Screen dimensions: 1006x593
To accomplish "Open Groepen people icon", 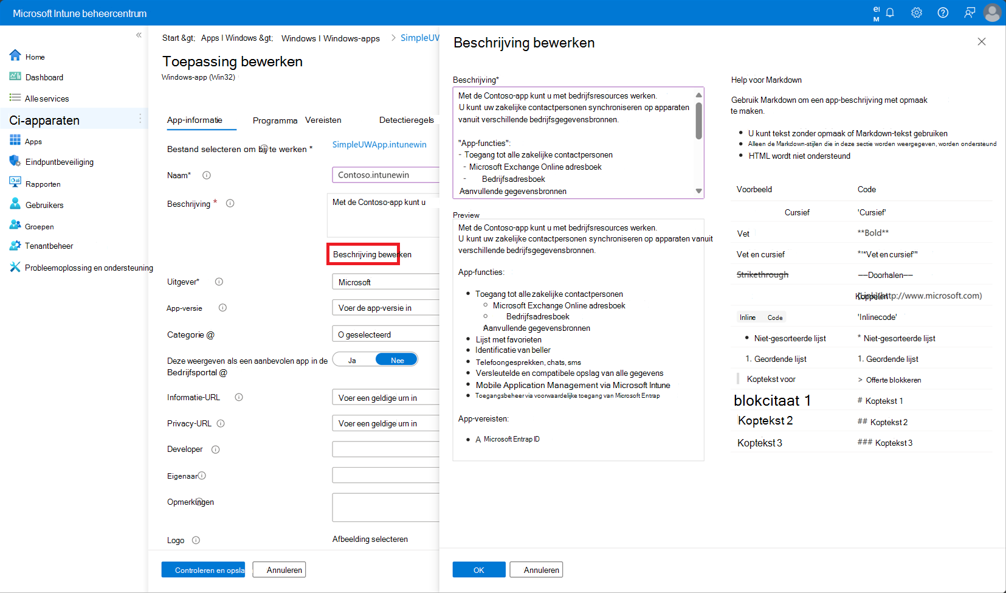I will pyautogui.click(x=15, y=225).
